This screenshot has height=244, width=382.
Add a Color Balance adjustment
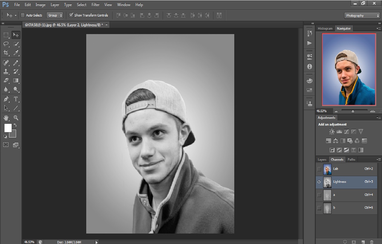click(335, 141)
